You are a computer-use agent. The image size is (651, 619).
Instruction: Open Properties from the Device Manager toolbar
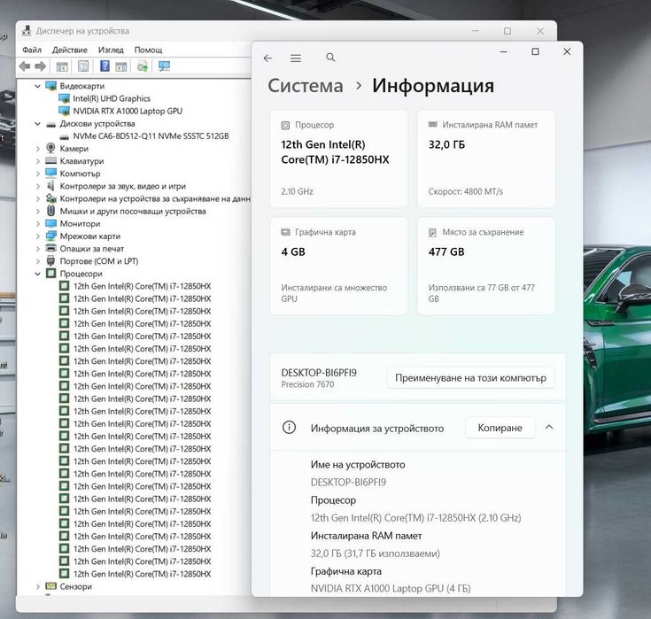(x=83, y=66)
